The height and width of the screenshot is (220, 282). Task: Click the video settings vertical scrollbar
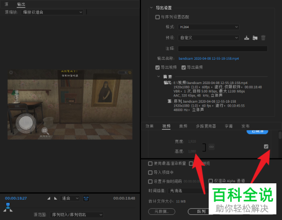[280, 135]
